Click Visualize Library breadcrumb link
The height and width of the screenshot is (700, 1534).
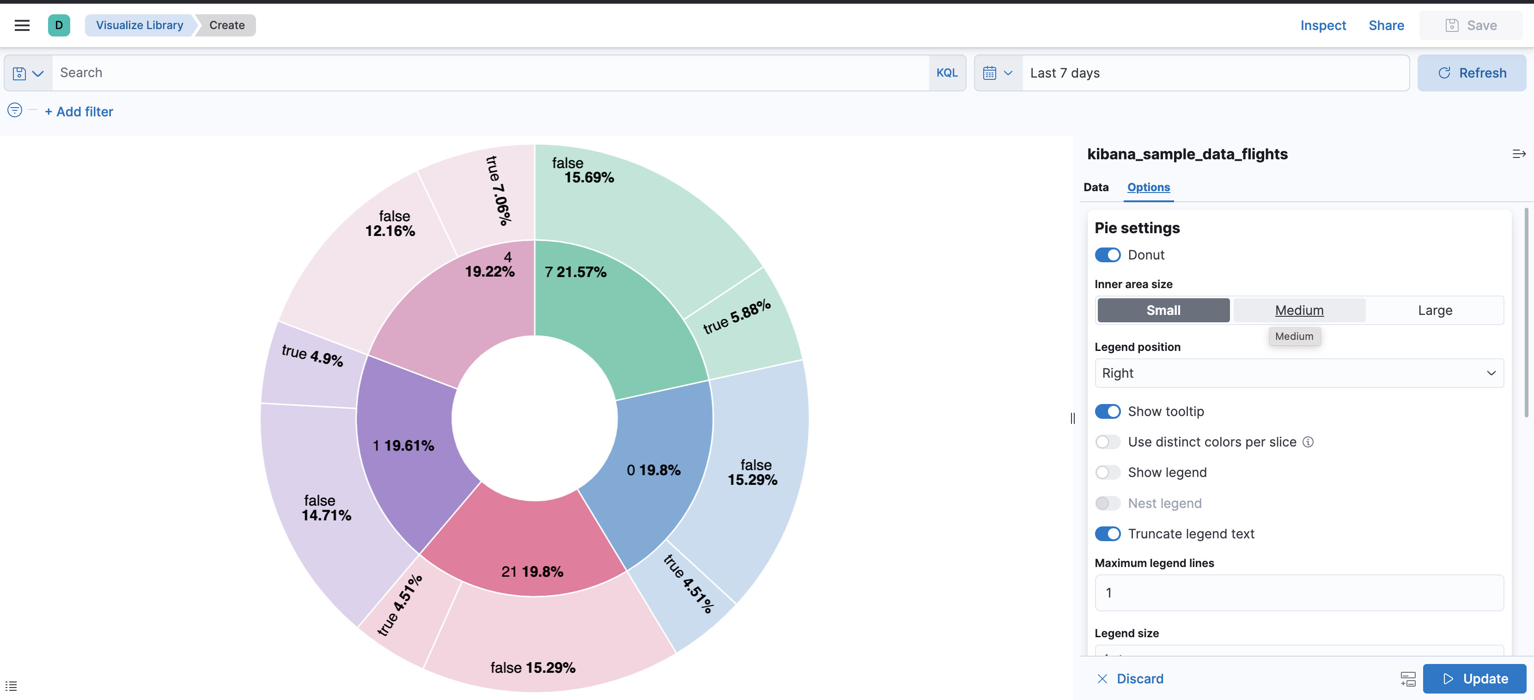[140, 25]
